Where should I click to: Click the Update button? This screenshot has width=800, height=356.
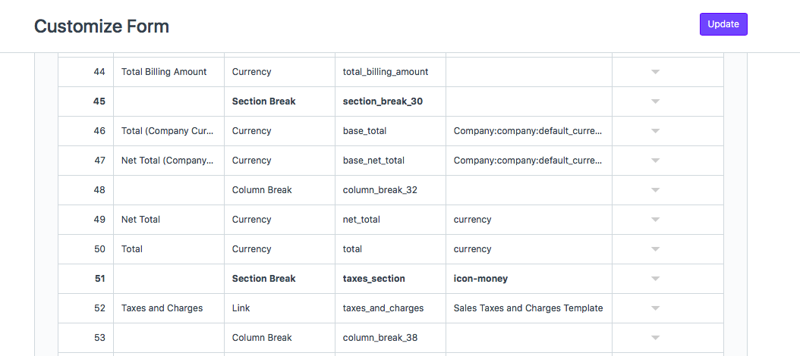723,24
